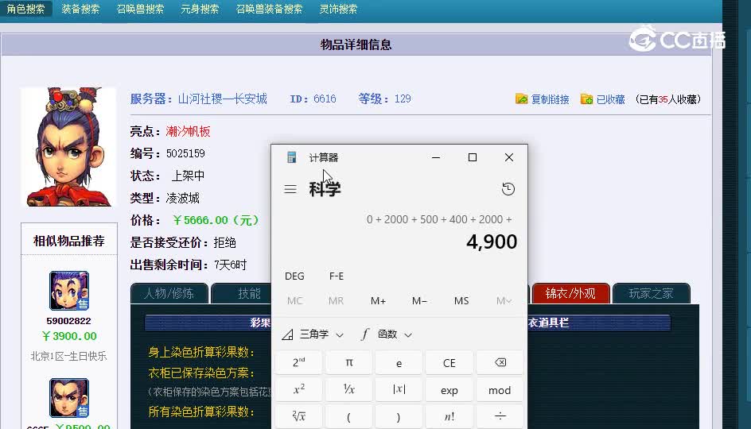Click the copy link icon
Viewport: 751px width, 429px height.
(521, 99)
